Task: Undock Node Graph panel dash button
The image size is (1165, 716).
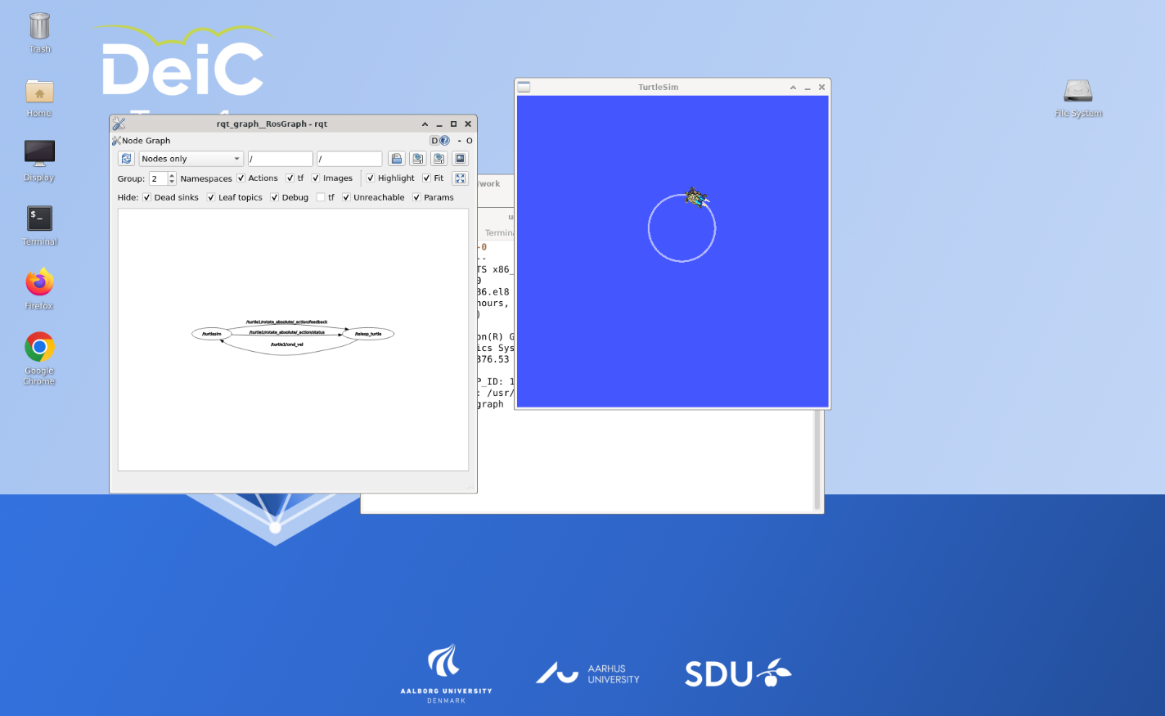Action: [460, 141]
